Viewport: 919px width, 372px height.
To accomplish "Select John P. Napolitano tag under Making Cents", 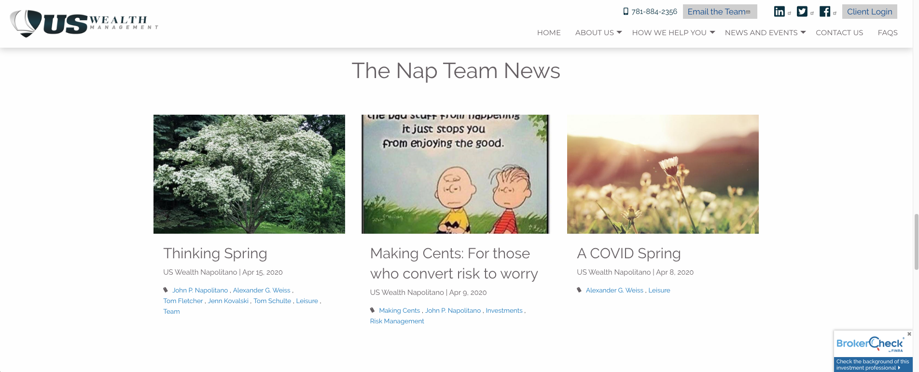I will pyautogui.click(x=453, y=310).
